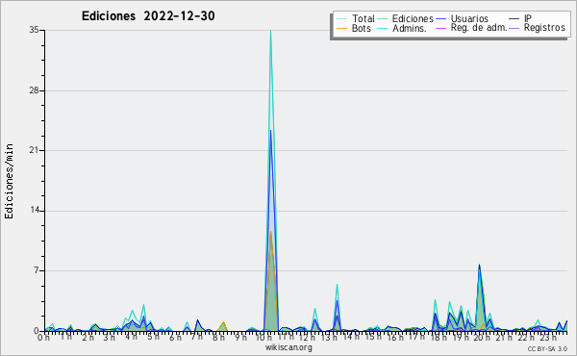Viewport: 577px width, 356px height.
Task: Click the y-axis value 14
Action: [x=35, y=211]
